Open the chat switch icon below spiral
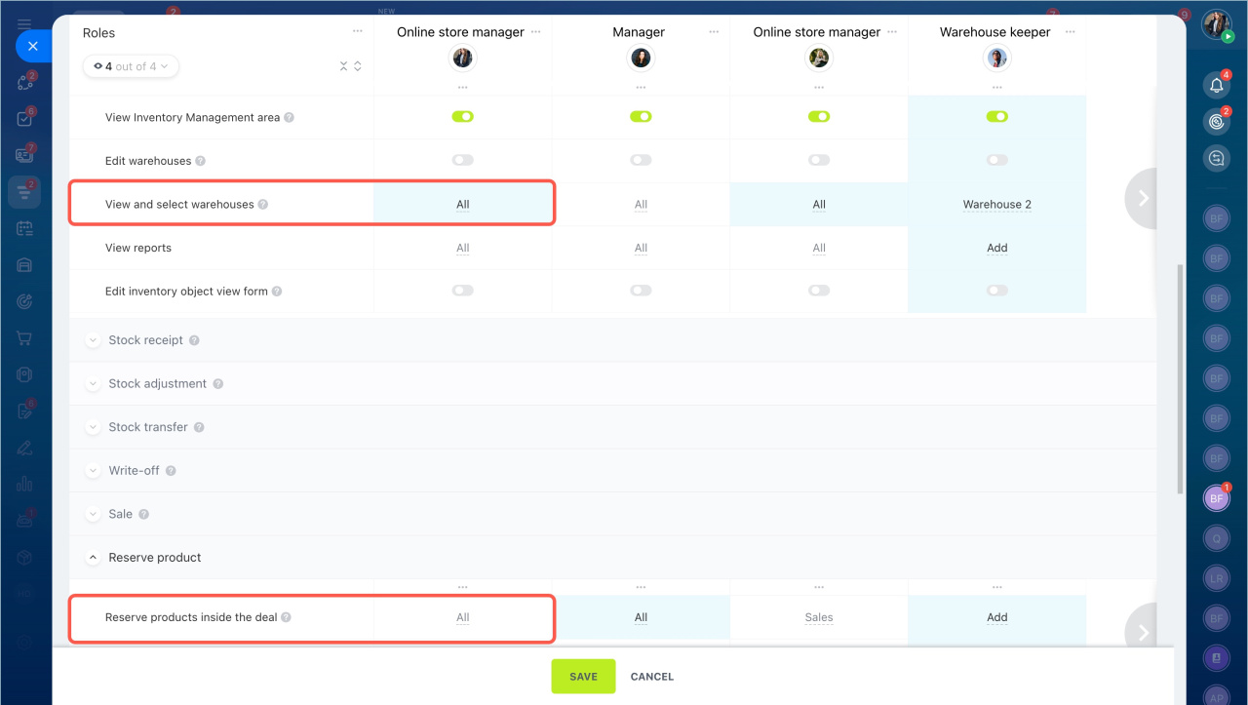Viewport: 1248px width, 705px height. tap(1216, 158)
